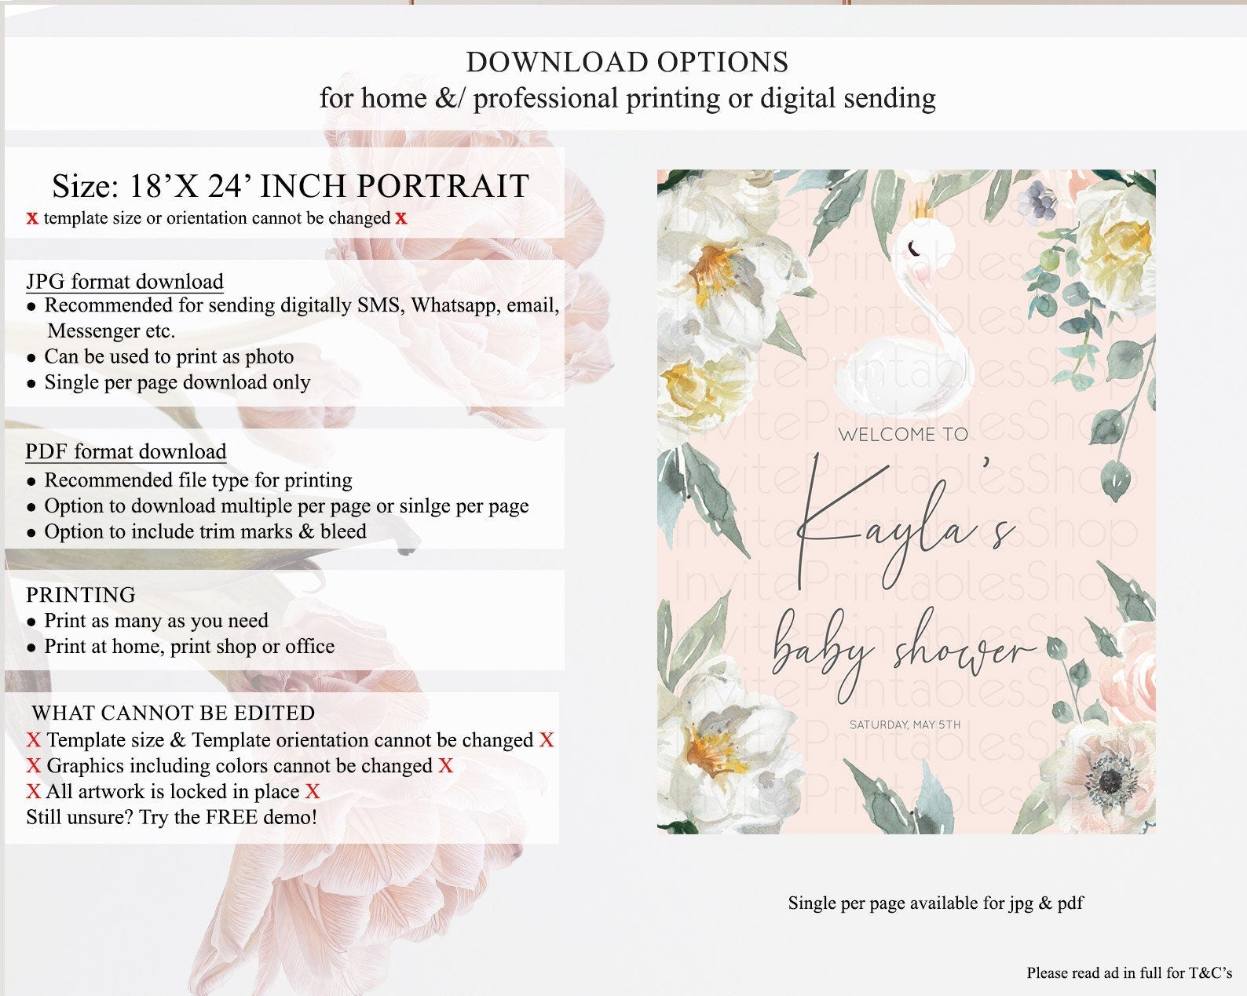Select the "JPG format download" heading

(125, 282)
